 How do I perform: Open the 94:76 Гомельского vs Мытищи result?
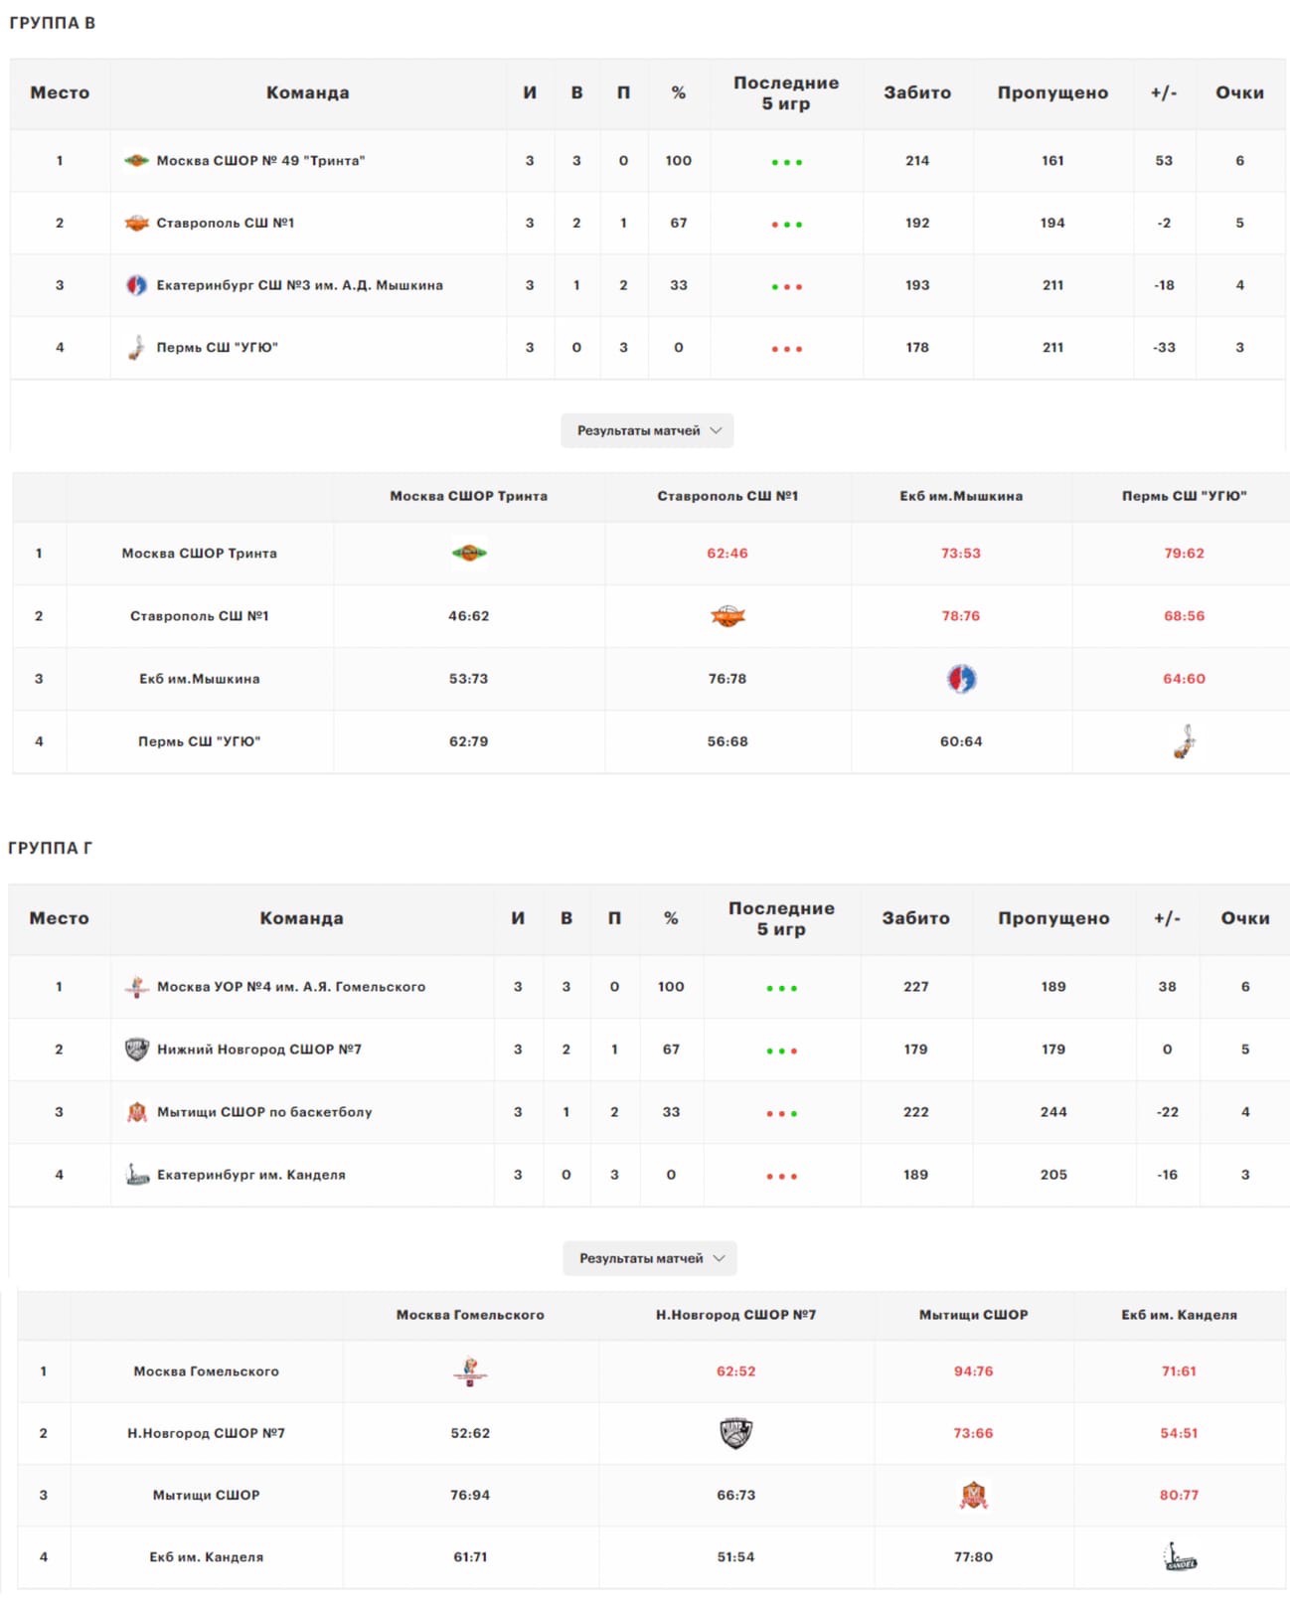click(974, 1372)
